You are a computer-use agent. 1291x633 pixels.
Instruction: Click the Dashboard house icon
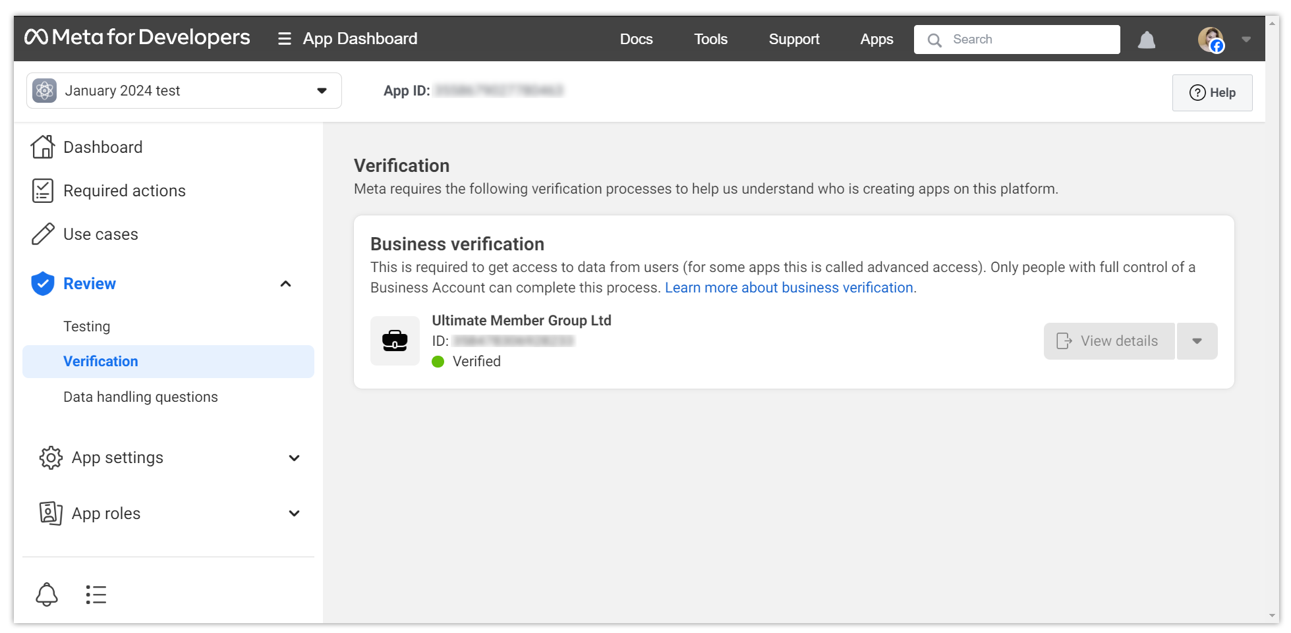(x=43, y=147)
